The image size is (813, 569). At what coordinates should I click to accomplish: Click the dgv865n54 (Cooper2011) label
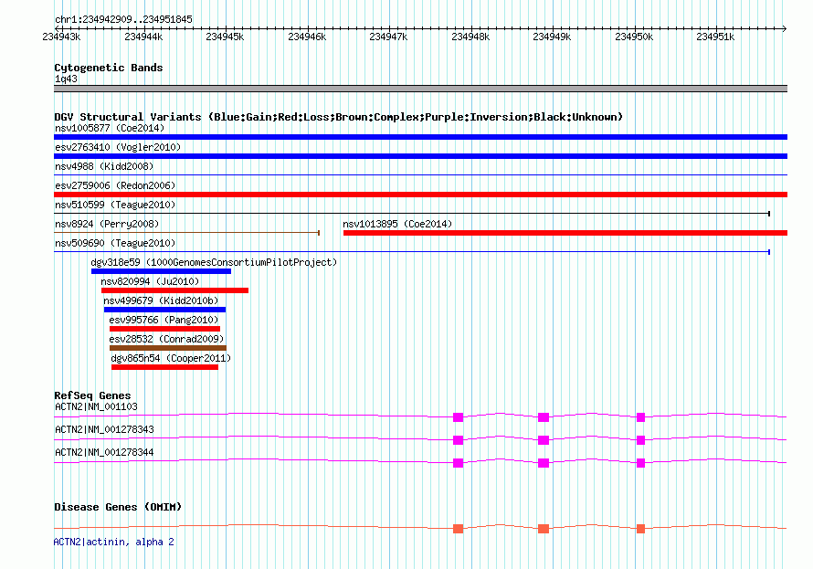[171, 358]
